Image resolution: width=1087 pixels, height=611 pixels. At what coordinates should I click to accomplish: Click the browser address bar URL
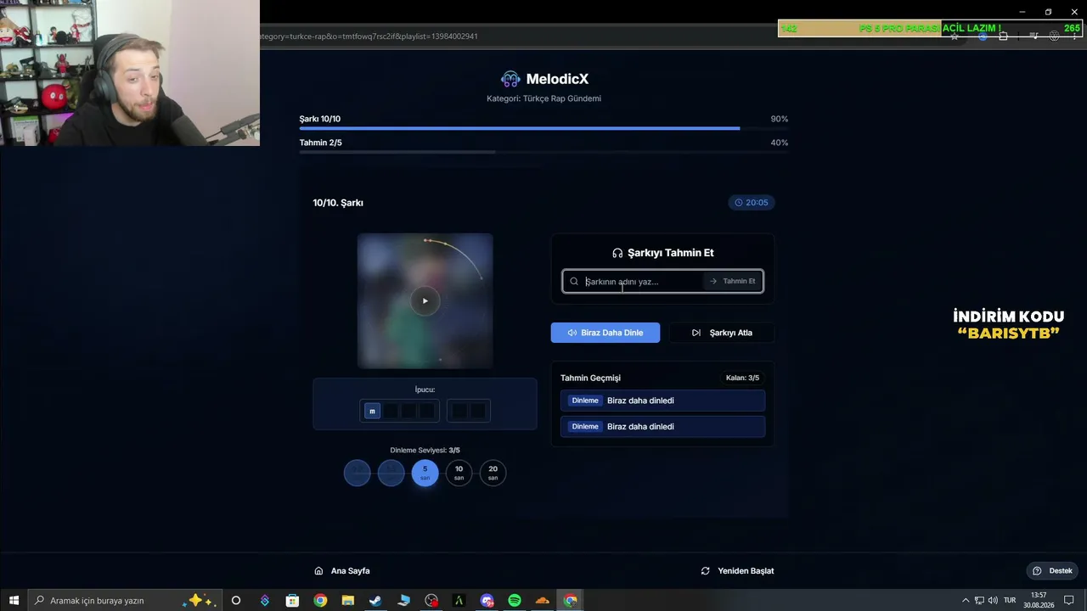click(369, 36)
